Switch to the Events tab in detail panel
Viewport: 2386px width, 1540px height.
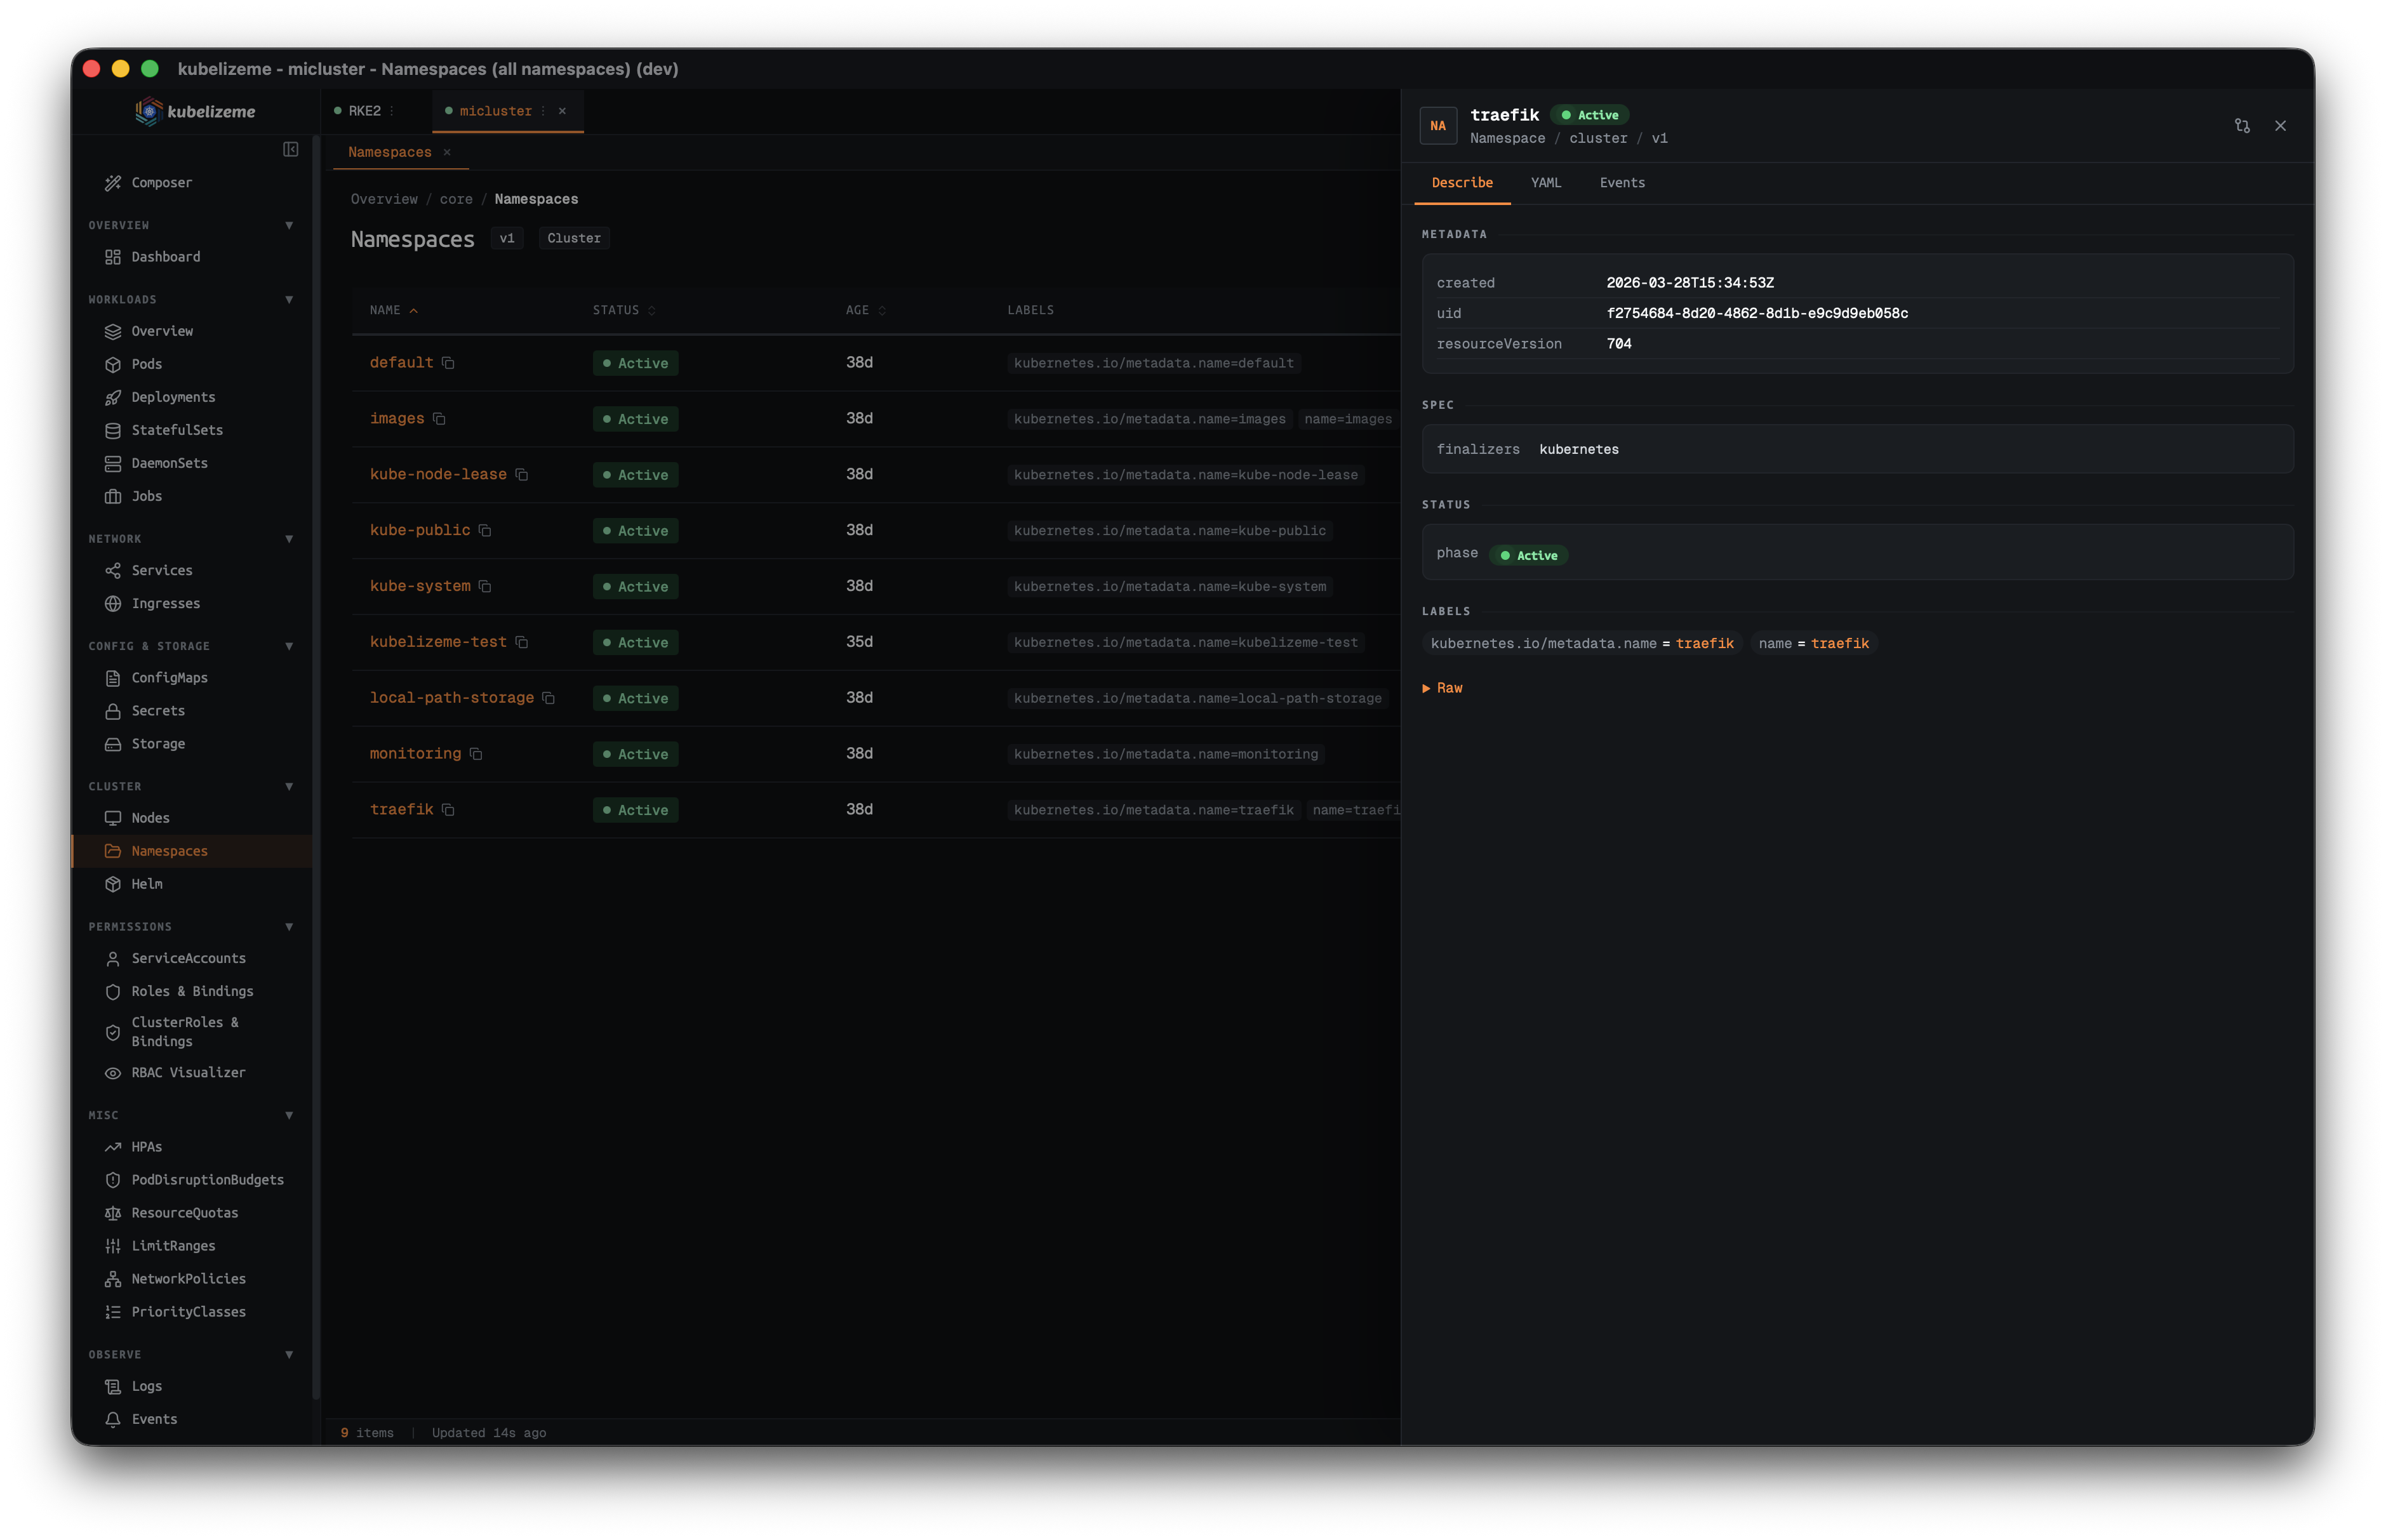pos(1622,183)
